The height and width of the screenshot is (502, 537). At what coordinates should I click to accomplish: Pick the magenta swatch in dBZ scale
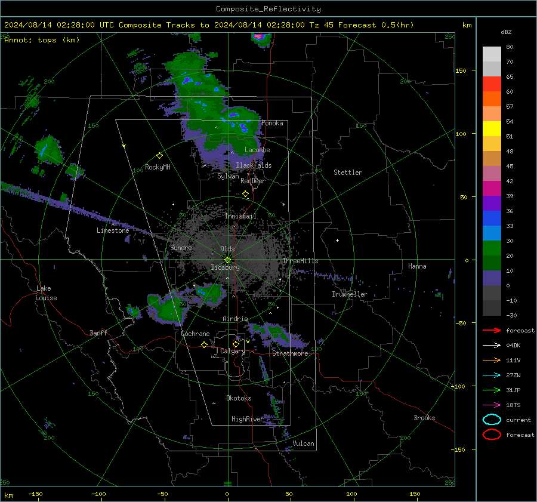pyautogui.click(x=492, y=189)
